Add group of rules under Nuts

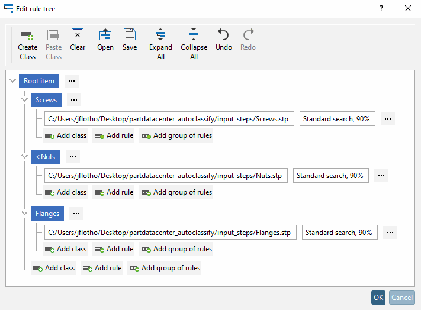(176, 192)
